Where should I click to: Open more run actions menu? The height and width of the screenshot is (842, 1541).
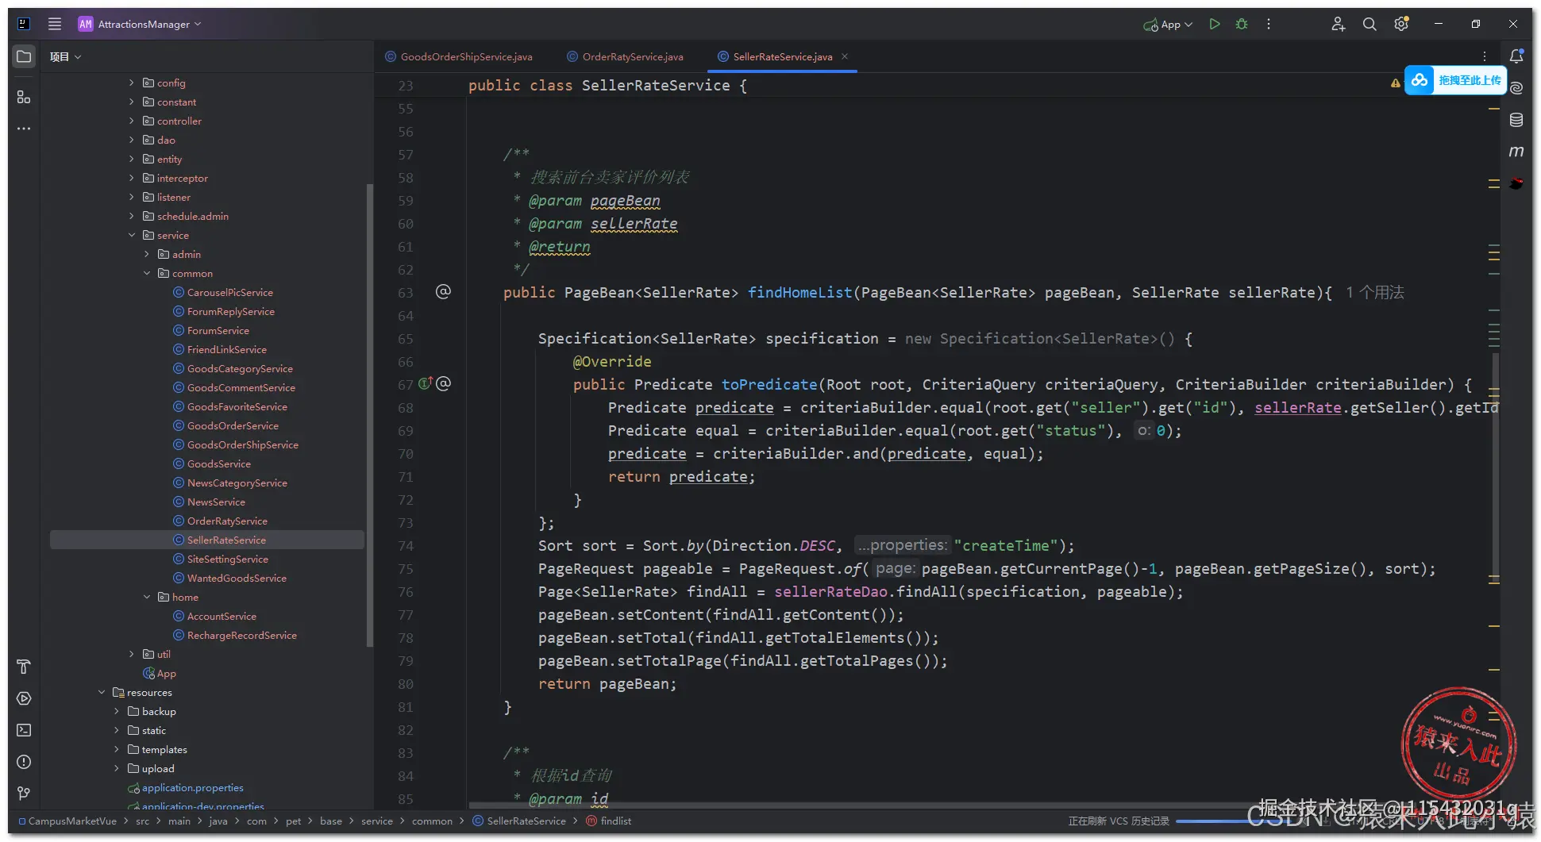[x=1269, y=24]
